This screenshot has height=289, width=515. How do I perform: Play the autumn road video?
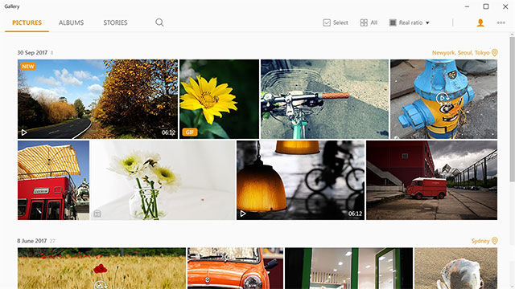tap(24, 132)
